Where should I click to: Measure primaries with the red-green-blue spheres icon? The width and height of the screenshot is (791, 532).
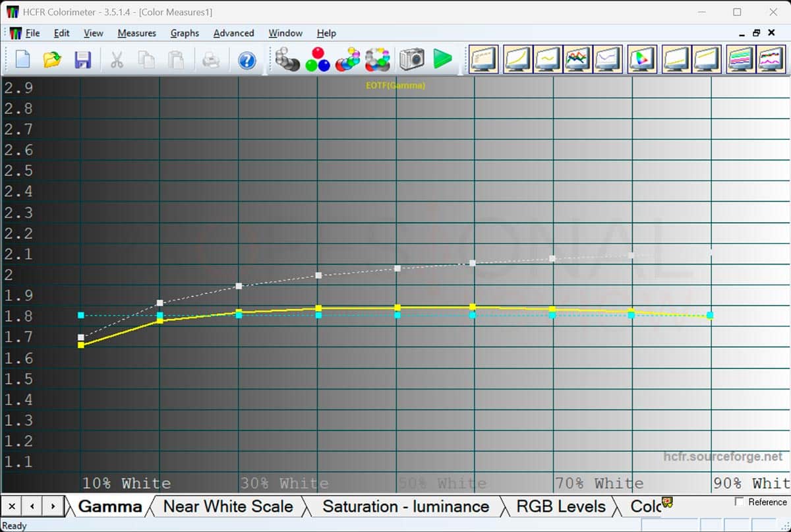click(x=318, y=59)
